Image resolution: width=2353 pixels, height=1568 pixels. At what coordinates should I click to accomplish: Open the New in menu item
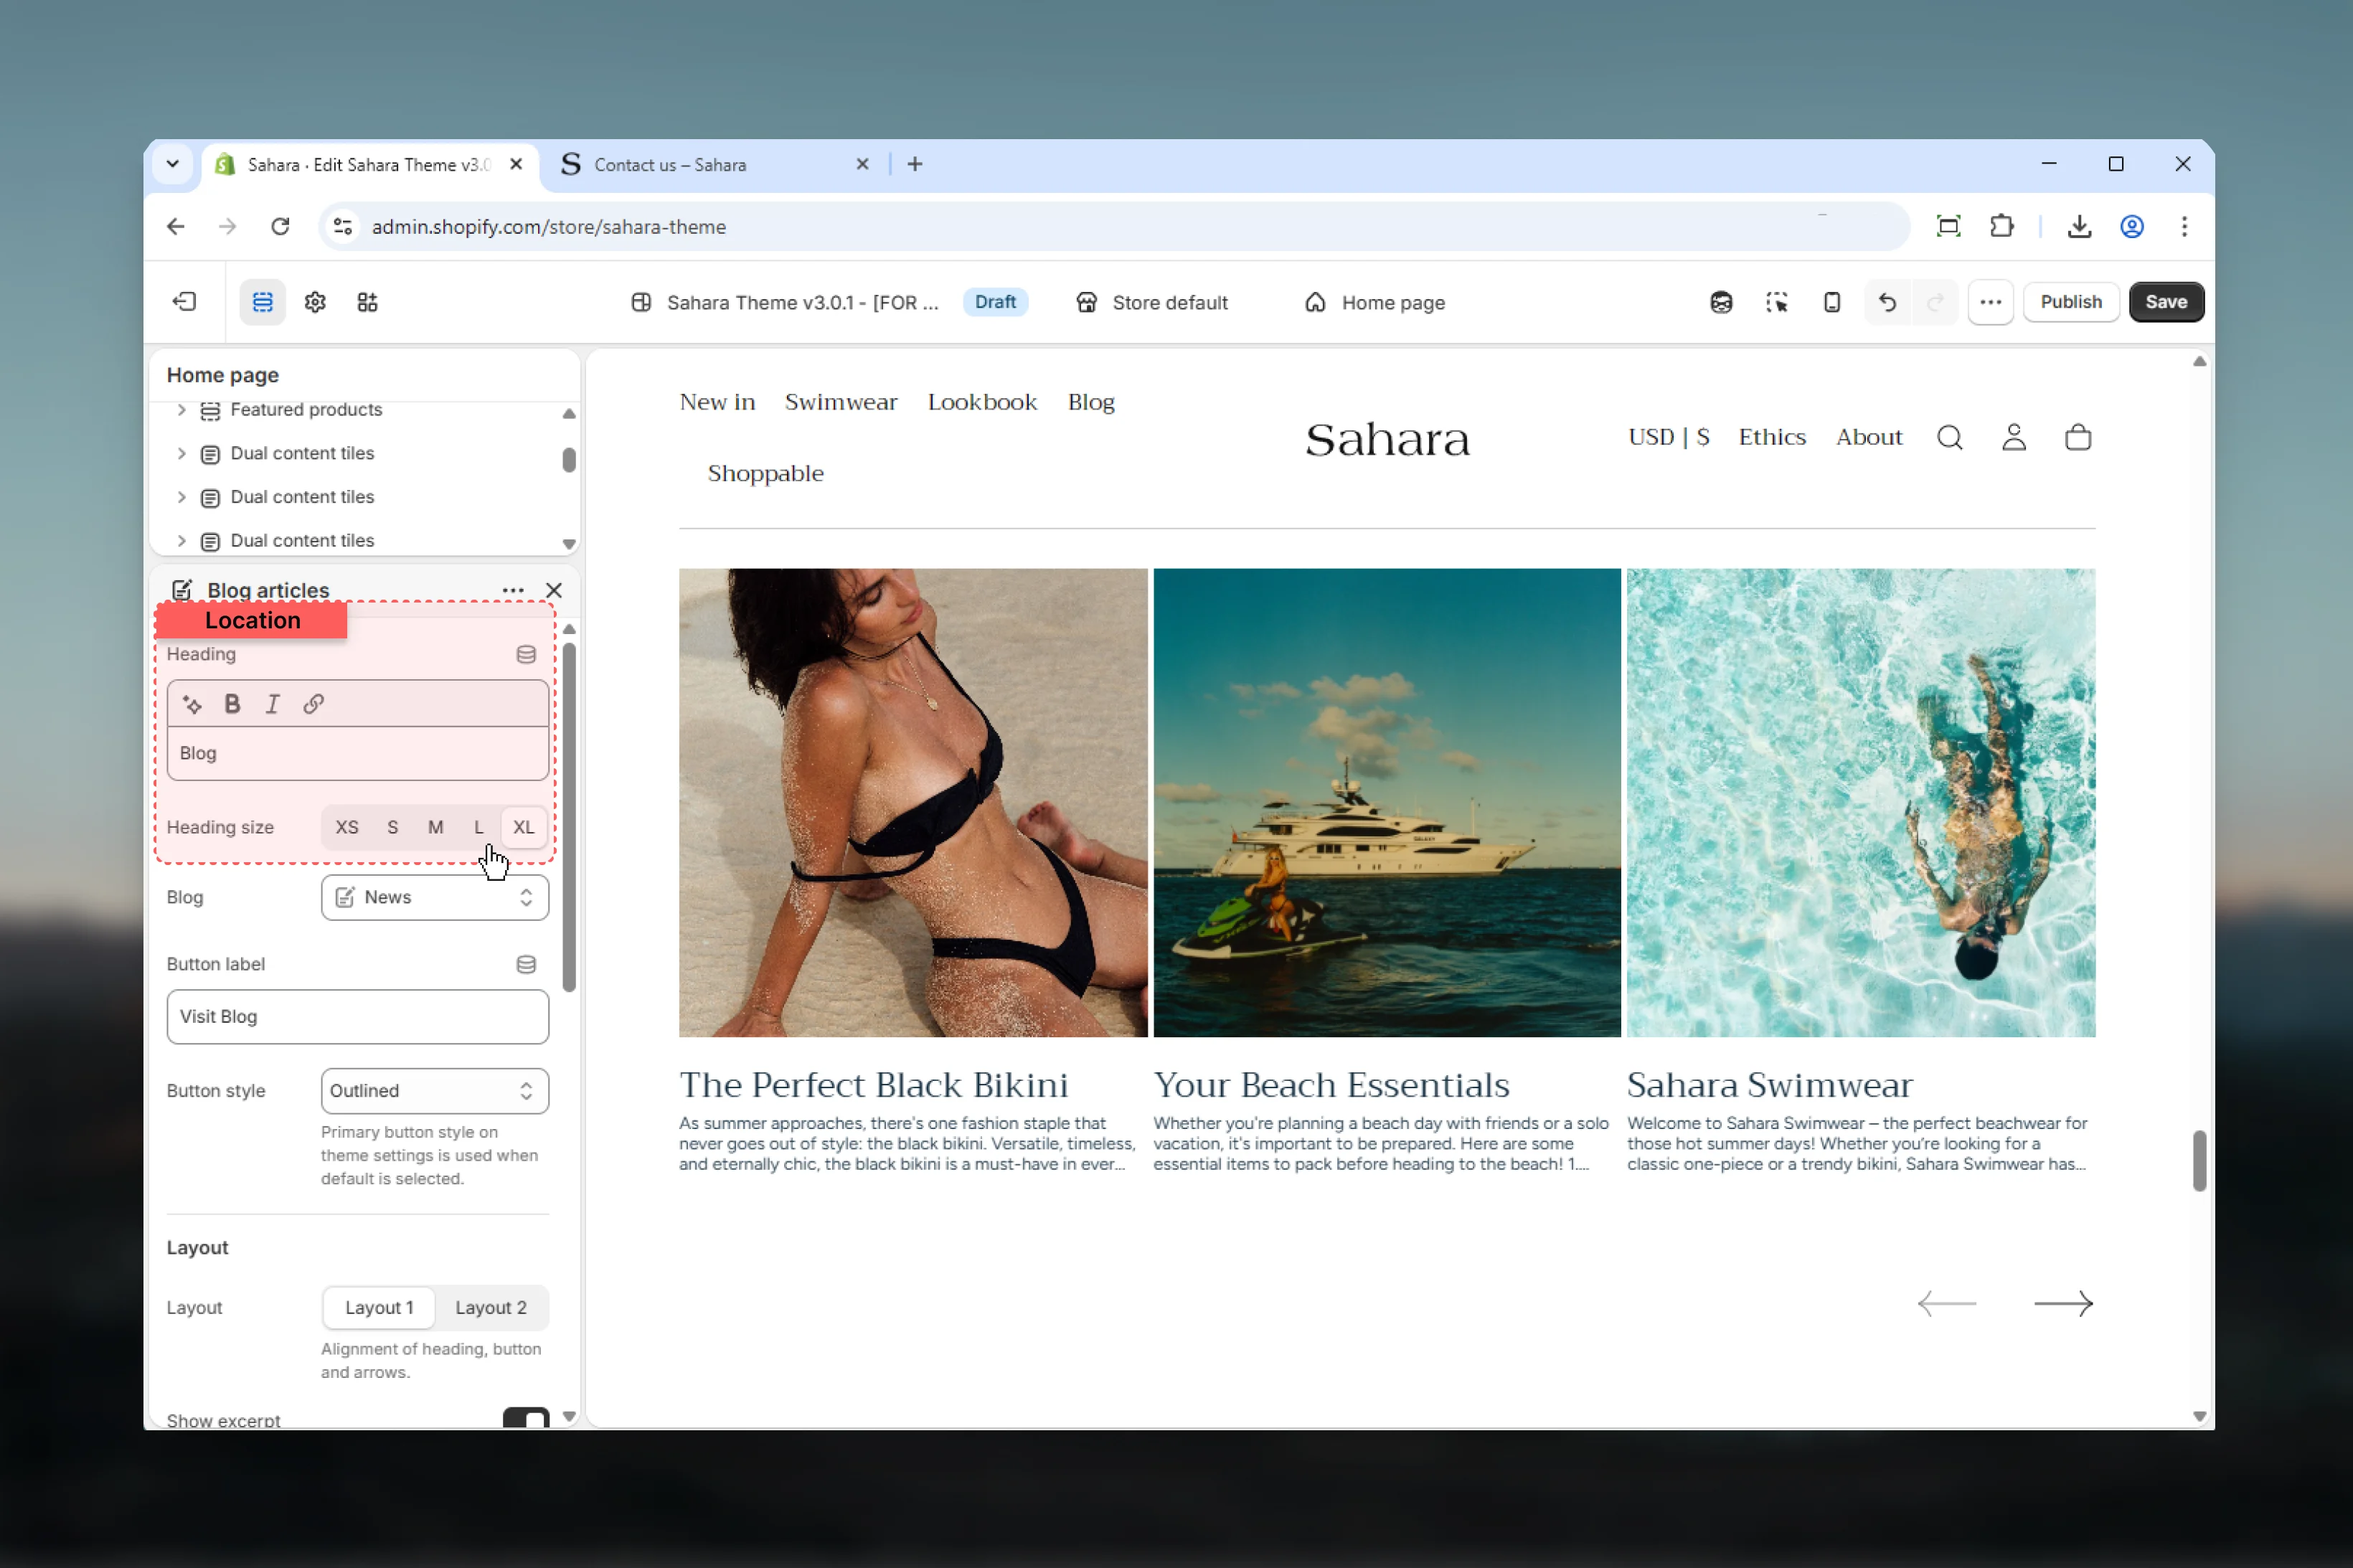(717, 402)
